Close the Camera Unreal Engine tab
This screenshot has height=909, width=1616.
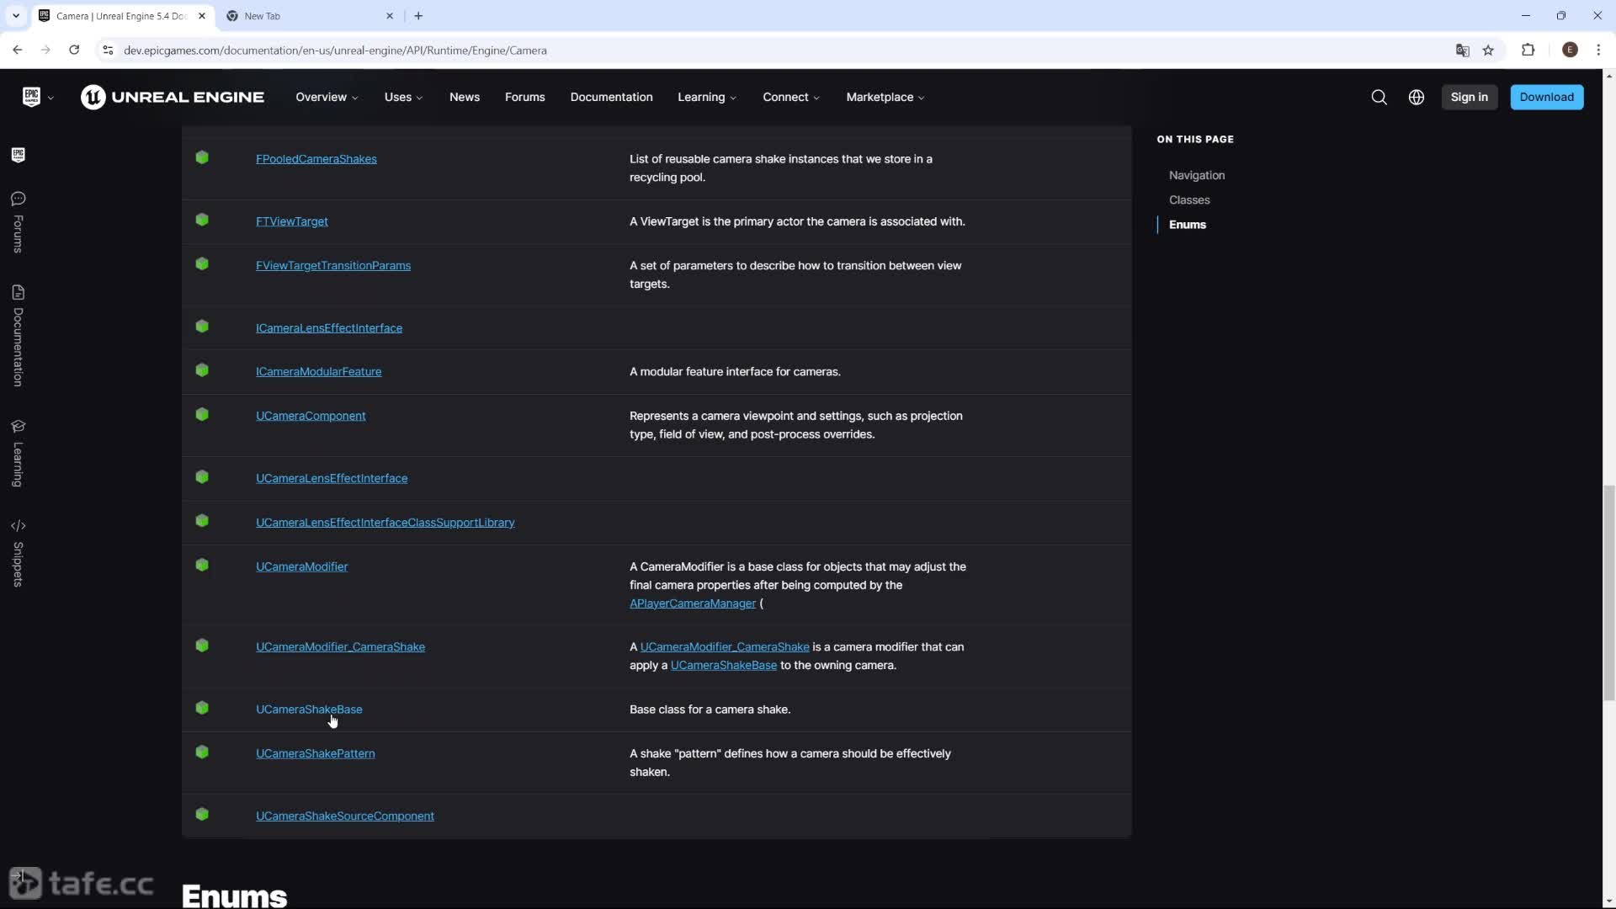201,15
